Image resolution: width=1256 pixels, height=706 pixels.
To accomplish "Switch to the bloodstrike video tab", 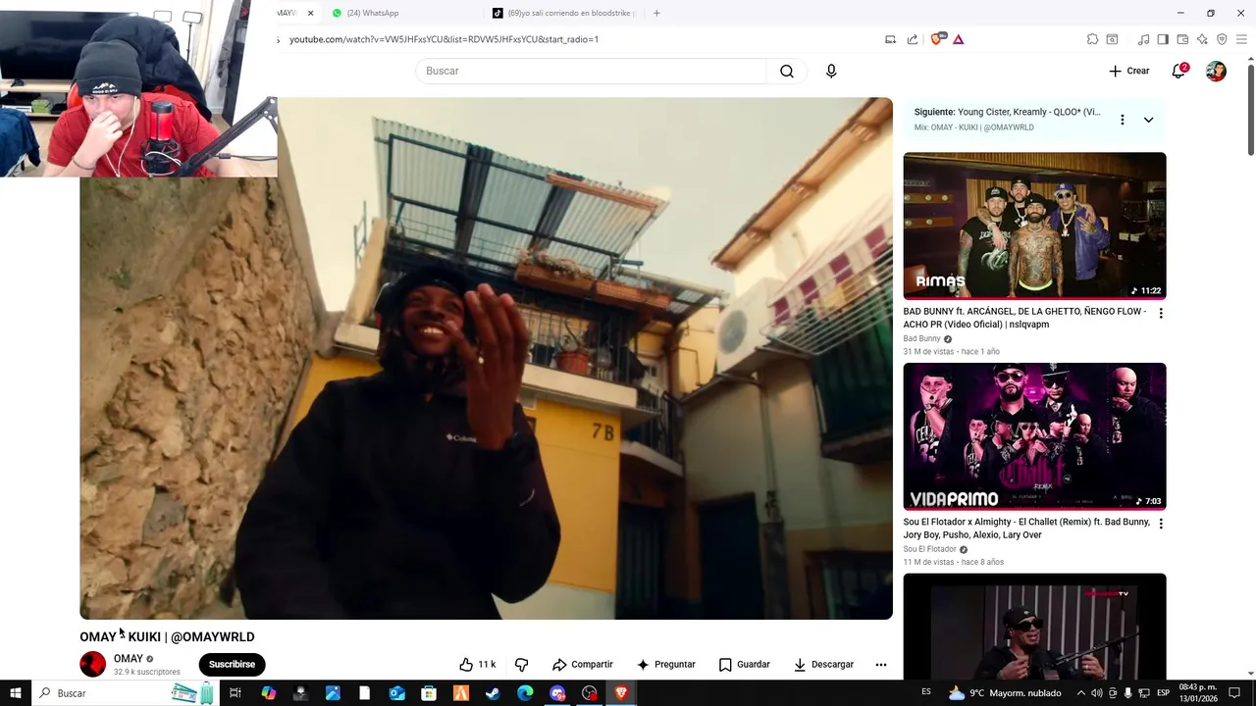I will pos(564,13).
